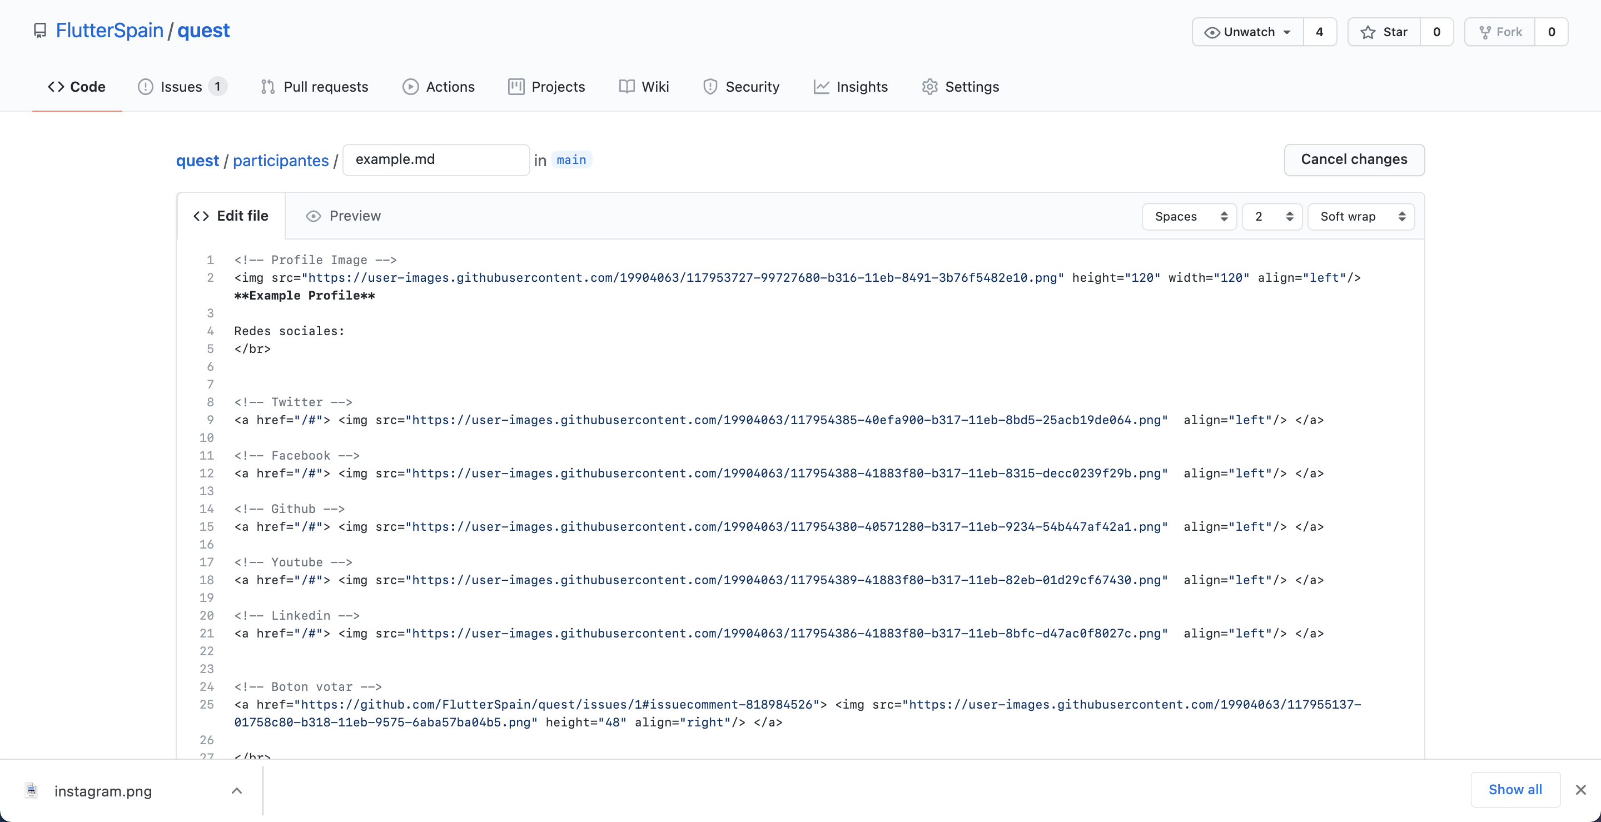The height and width of the screenshot is (822, 1601).
Task: Open the Soft wrap mode dropdown
Action: [x=1361, y=216]
